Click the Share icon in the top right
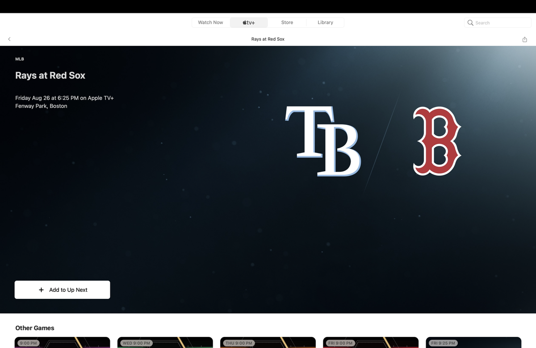Screen dimensions: 536x348 (x=524, y=39)
